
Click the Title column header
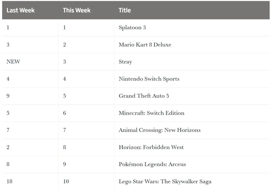coord(125,10)
